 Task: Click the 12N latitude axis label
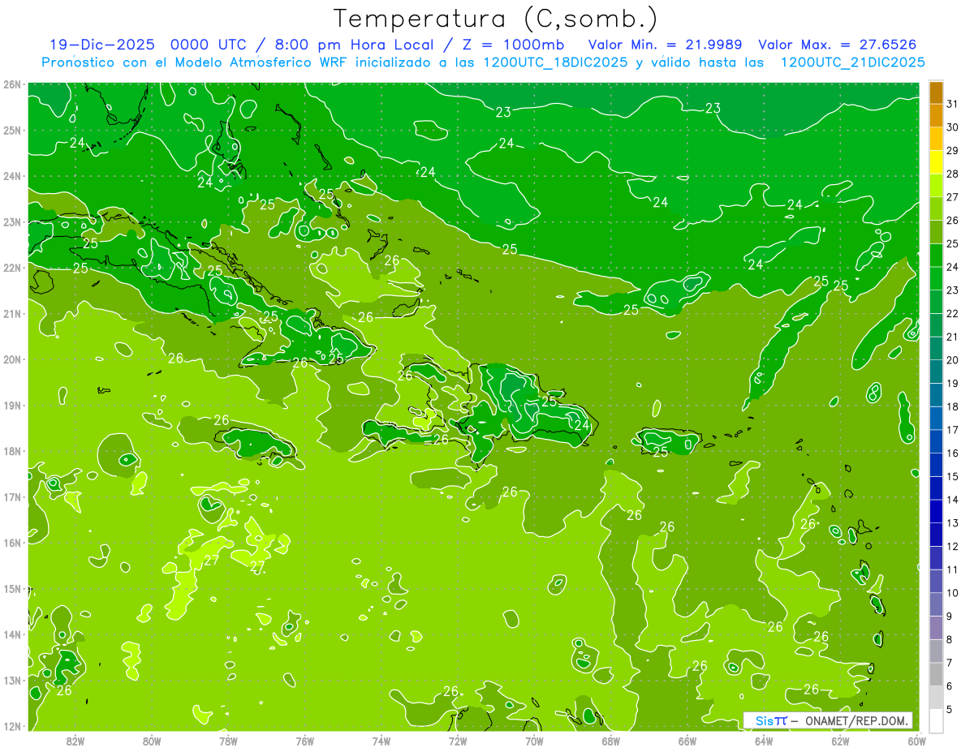13,726
